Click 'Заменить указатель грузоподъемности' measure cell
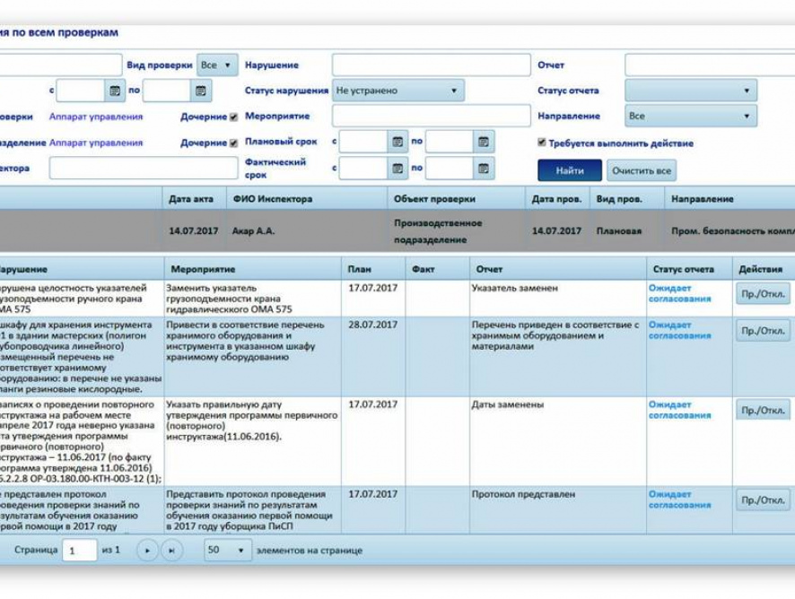The image size is (795, 599). coord(252,299)
